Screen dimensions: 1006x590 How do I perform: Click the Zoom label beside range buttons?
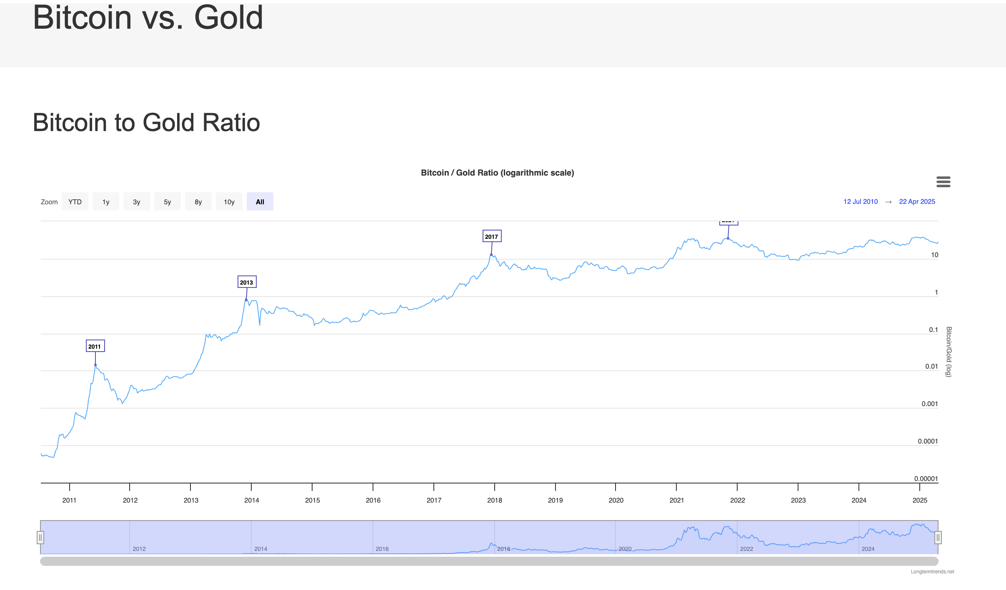pyautogui.click(x=49, y=202)
